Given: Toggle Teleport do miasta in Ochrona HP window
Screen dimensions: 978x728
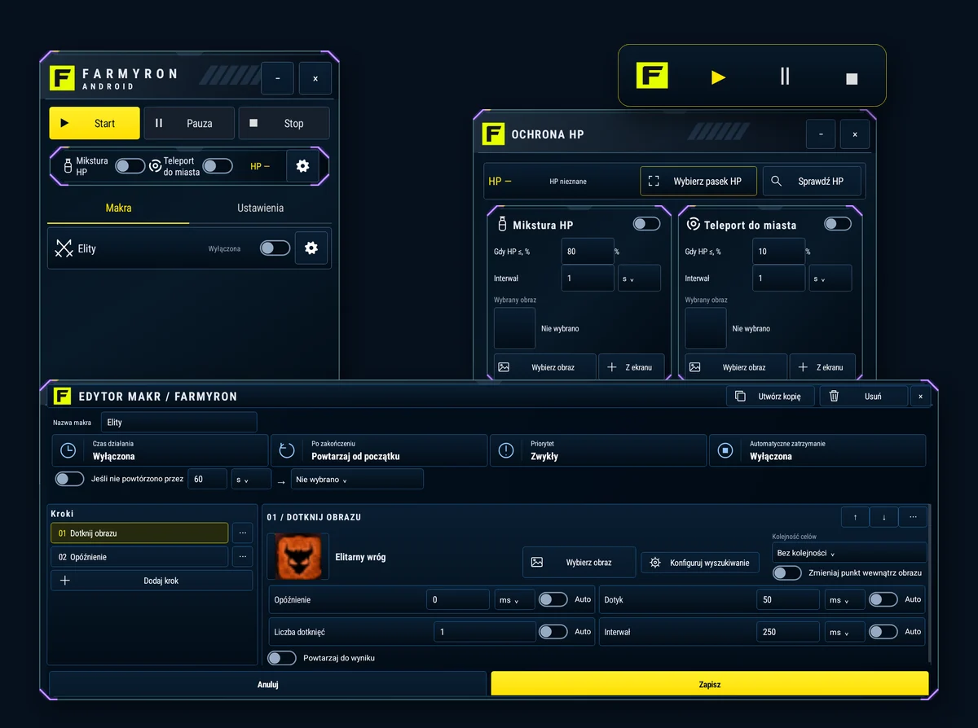Looking at the screenshot, I should click(838, 224).
